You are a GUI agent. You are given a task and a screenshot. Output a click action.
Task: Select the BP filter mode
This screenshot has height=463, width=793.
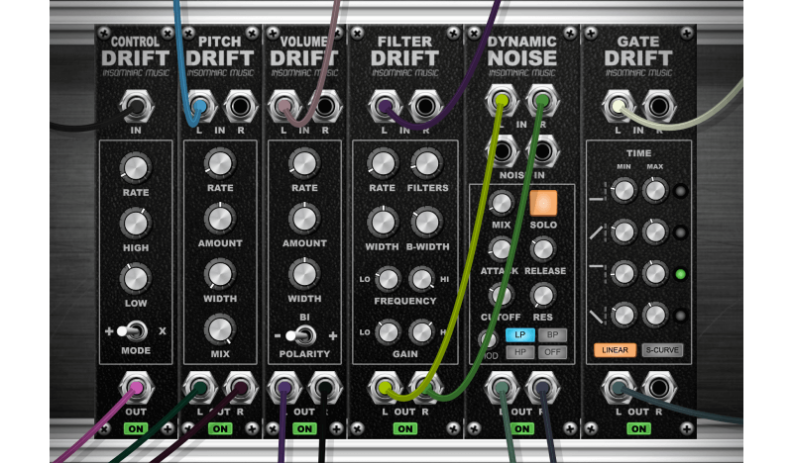pos(552,334)
